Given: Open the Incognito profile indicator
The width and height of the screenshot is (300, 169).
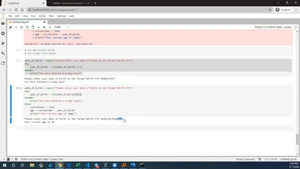Looking at the screenshot, I should tap(283, 10).
